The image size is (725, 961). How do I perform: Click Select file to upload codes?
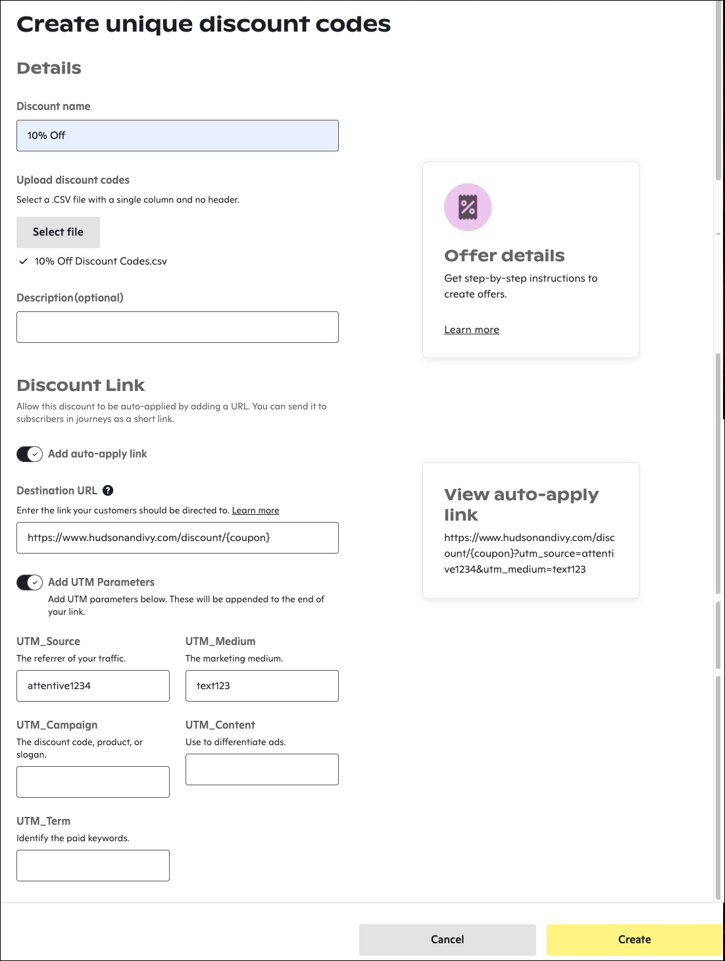coord(58,232)
